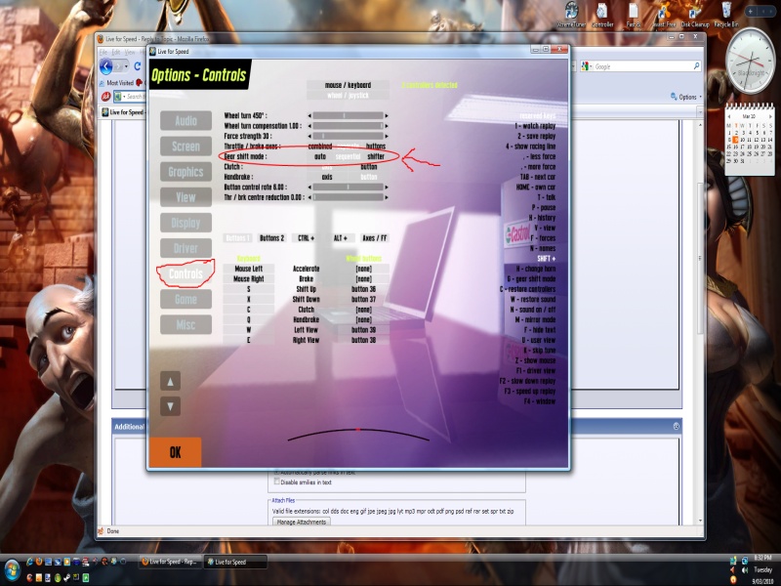Switch to Buttons 2 tab
781x586 pixels.
coord(271,238)
